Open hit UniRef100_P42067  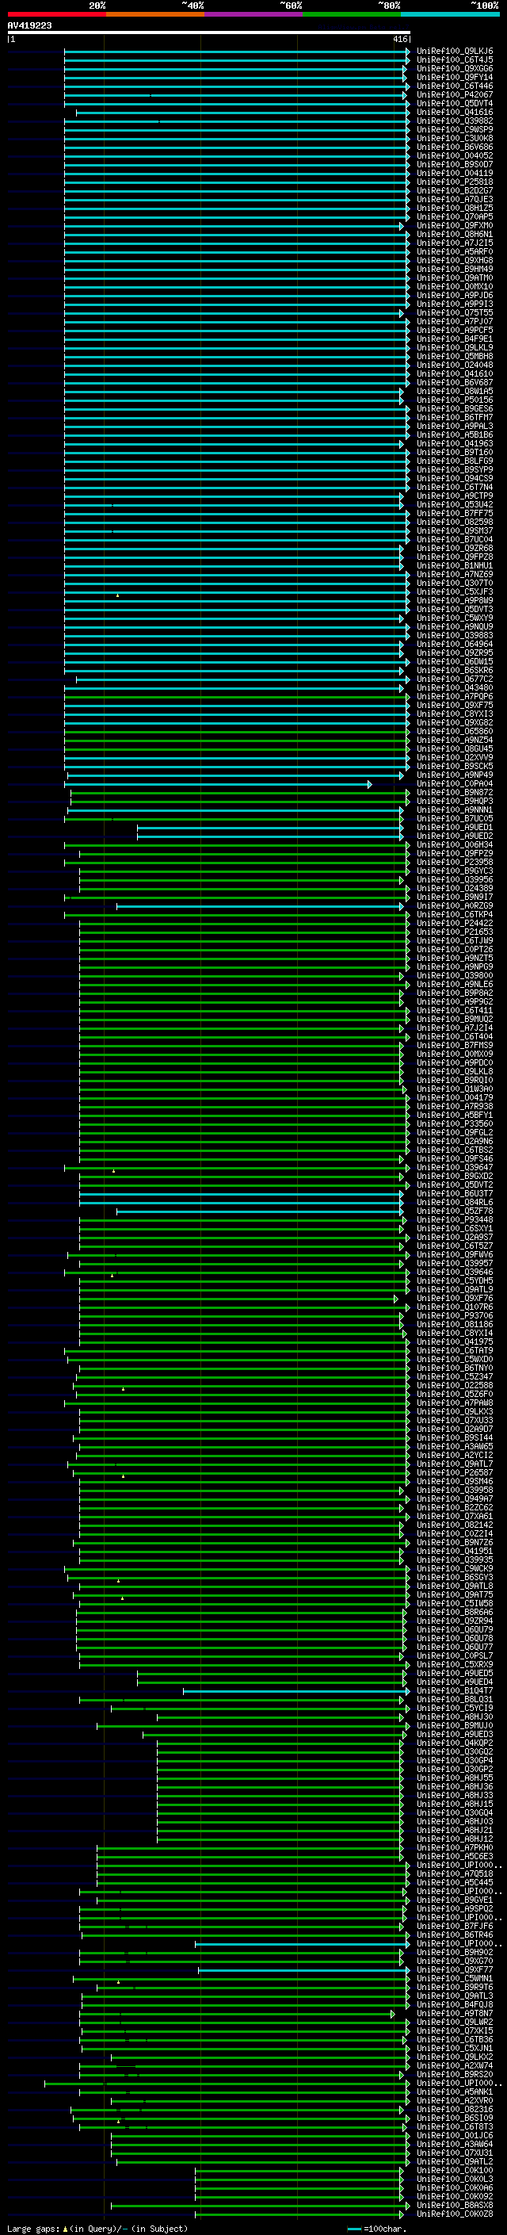[455, 94]
